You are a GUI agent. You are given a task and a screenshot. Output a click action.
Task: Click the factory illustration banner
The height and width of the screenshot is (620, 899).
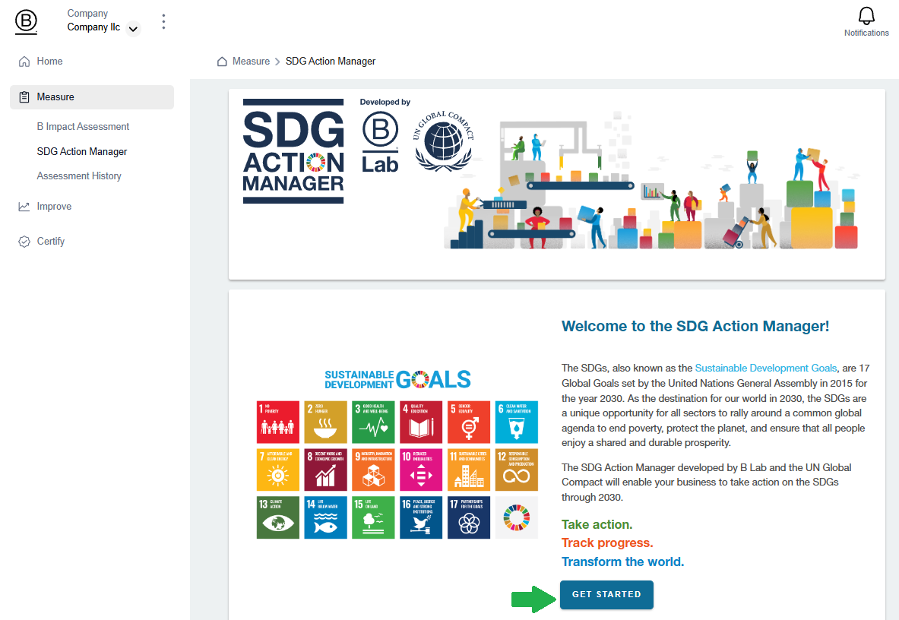651,181
